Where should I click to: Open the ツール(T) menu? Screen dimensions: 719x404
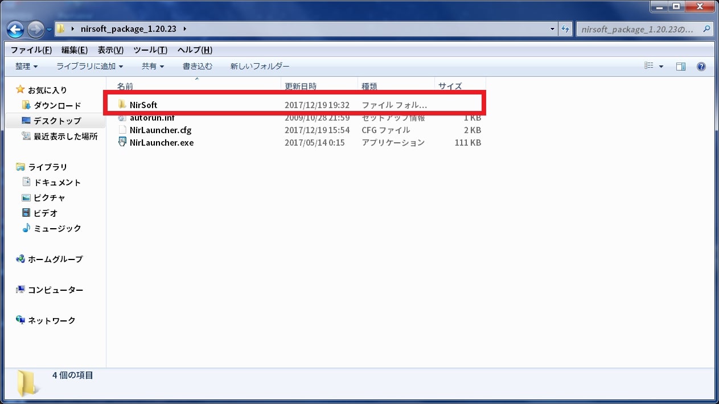click(x=150, y=50)
